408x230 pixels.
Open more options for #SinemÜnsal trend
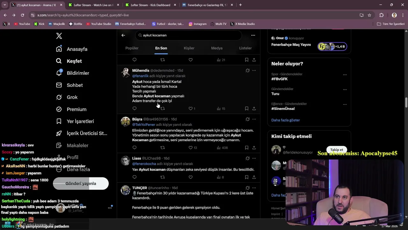pos(345,104)
